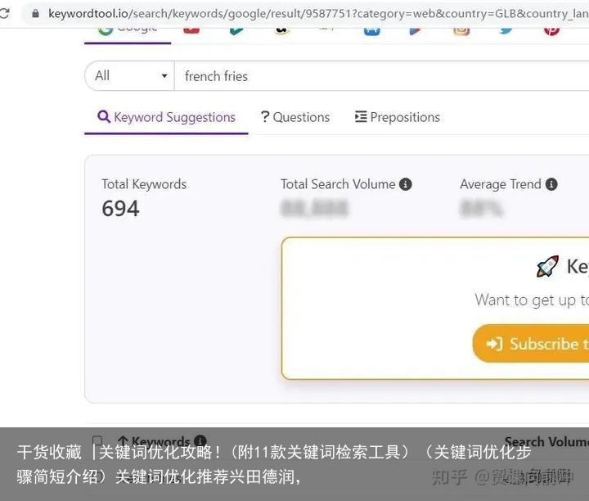This screenshot has height=501, width=589.
Task: Switch to the Twitter icon tab
Action: tap(506, 30)
